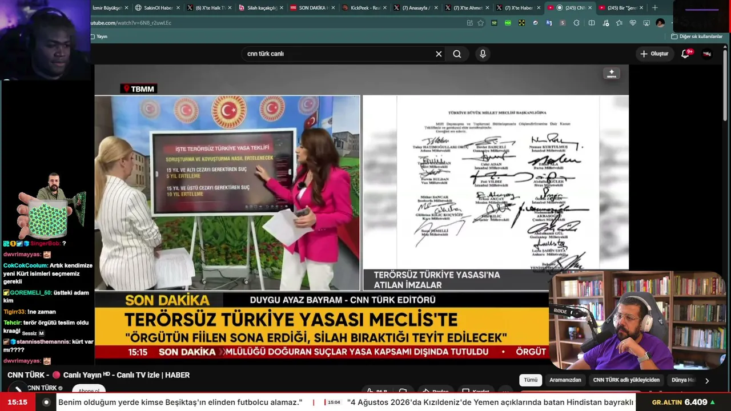Click GR.ALTIN 6.409 ticker value
The height and width of the screenshot is (411, 731).
(683, 402)
